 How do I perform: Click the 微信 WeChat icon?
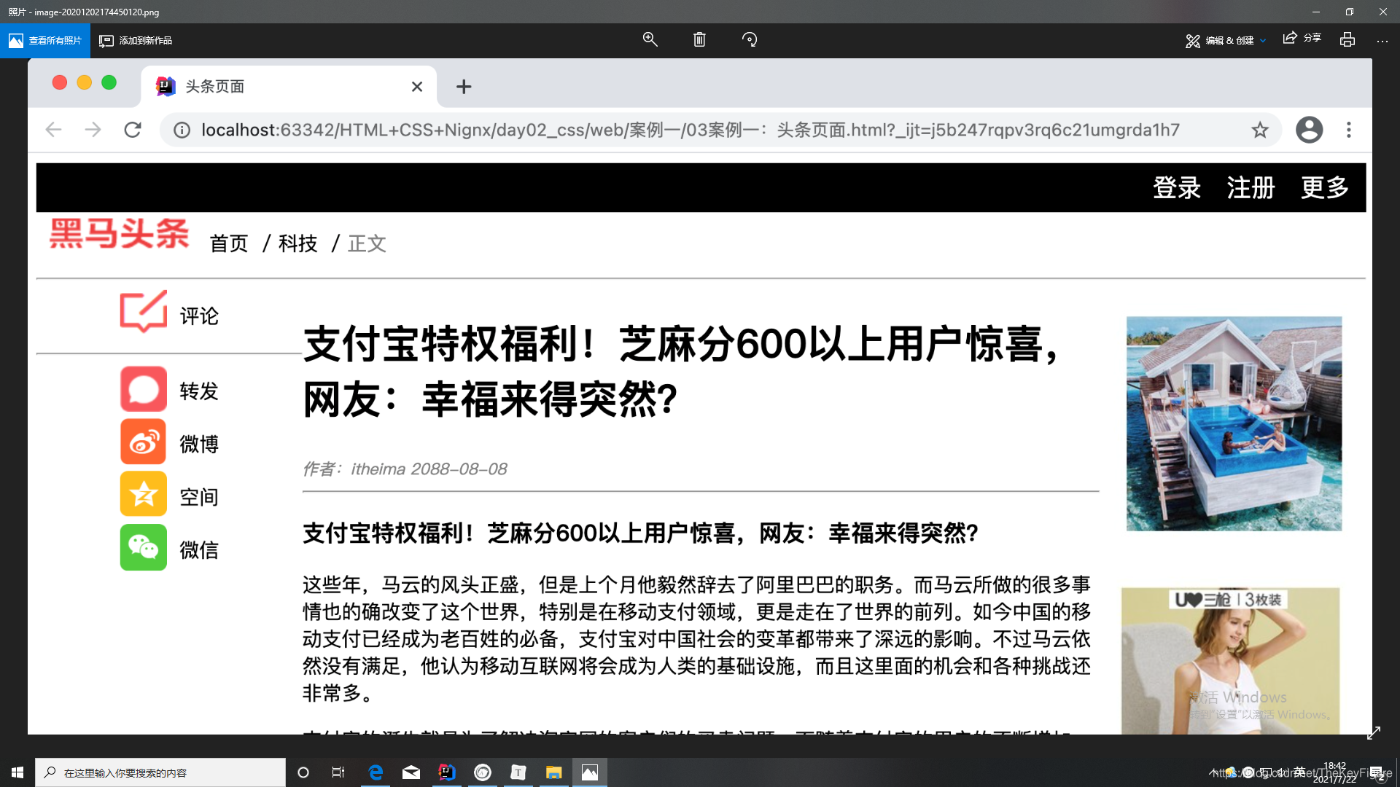coord(144,547)
